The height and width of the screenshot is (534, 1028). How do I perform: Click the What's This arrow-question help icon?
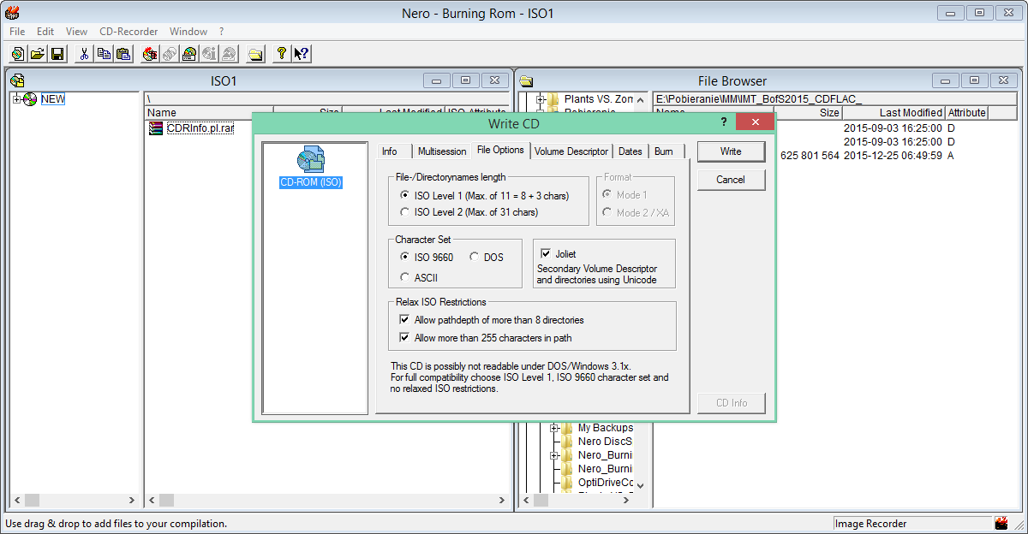[x=301, y=54]
